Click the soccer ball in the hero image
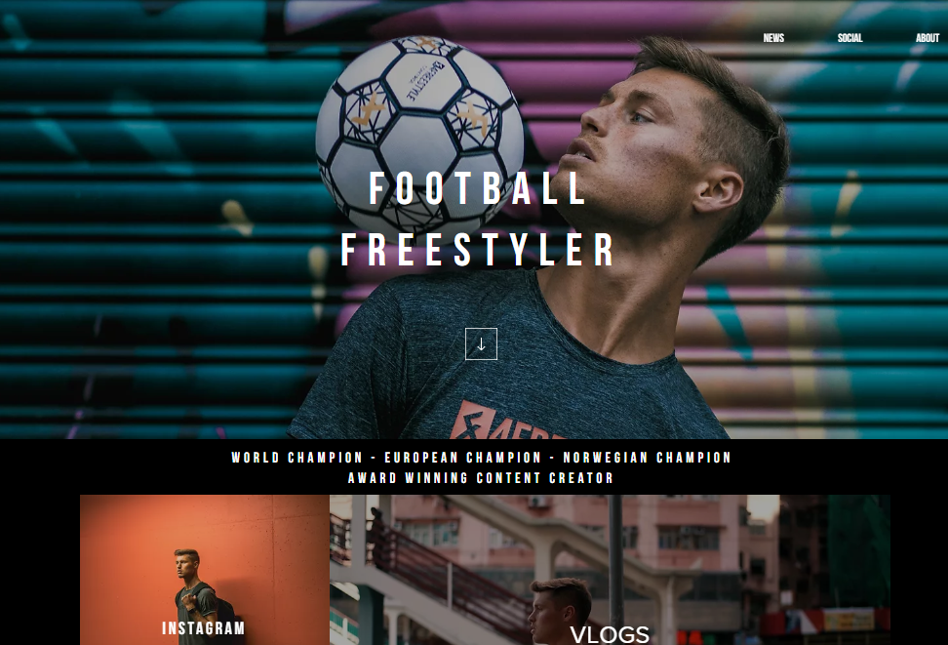The height and width of the screenshot is (645, 948). tap(420, 137)
